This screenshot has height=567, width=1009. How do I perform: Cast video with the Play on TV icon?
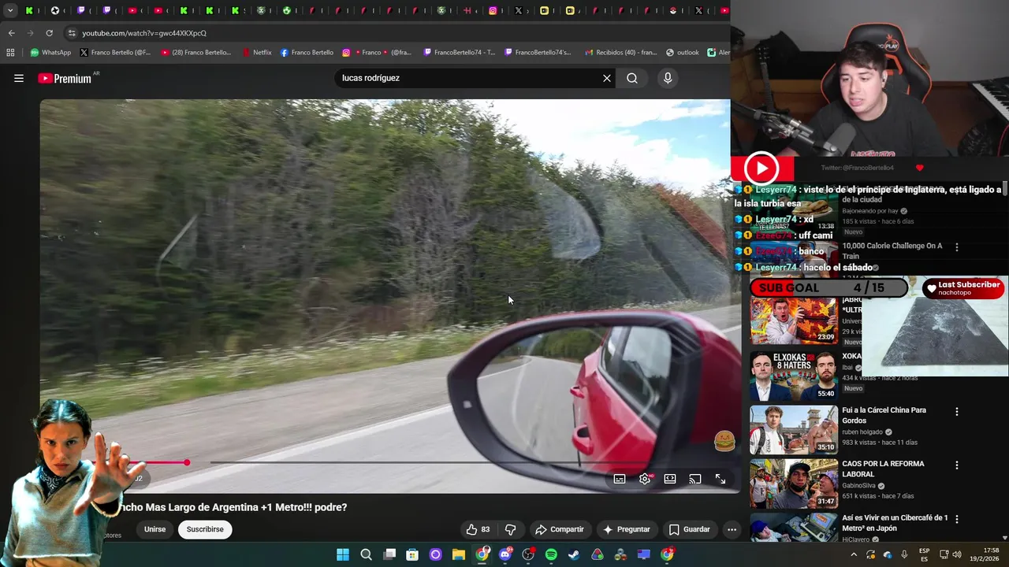(695, 479)
